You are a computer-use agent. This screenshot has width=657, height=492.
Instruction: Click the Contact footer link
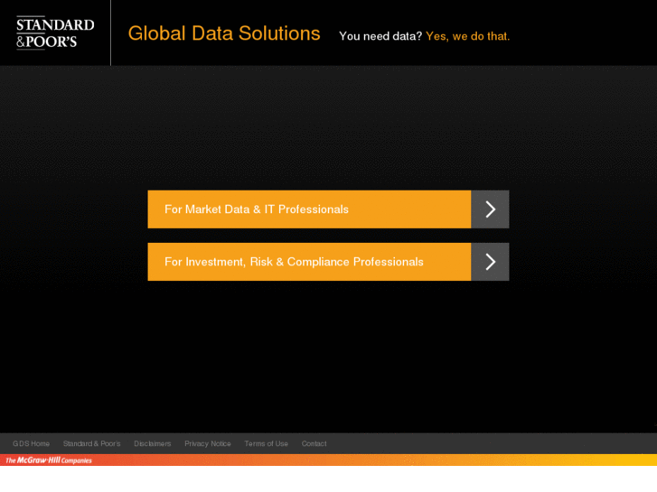[314, 443]
